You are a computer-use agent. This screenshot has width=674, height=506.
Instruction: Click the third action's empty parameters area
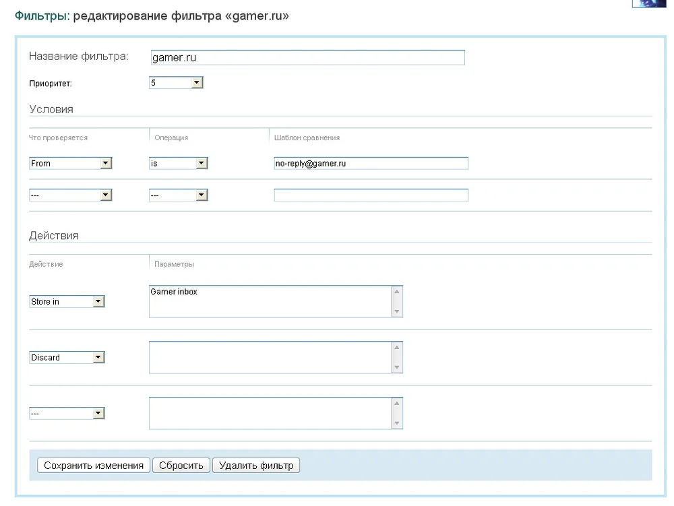pos(270,413)
